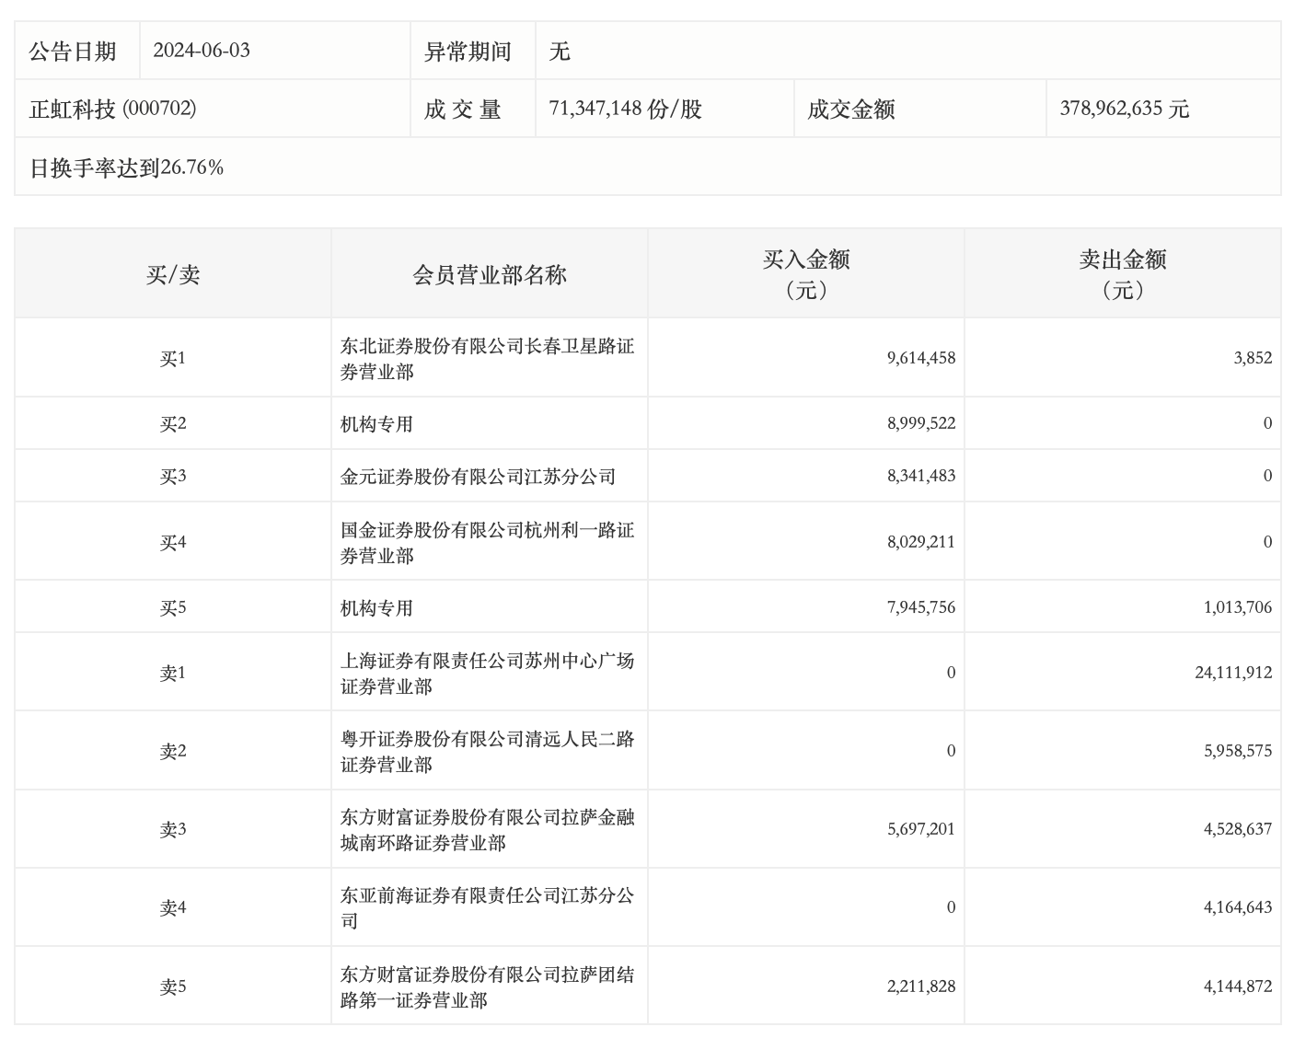
Task: Click the 日换手率达到26.76% note
Action: [127, 167]
